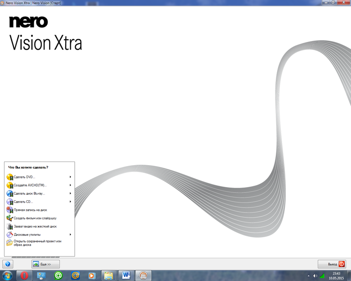Select the Сделать CD... menu entry
The image size is (351, 281).
(x=23, y=202)
